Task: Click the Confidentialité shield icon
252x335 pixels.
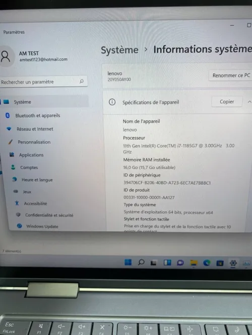Action: click(x=18, y=214)
